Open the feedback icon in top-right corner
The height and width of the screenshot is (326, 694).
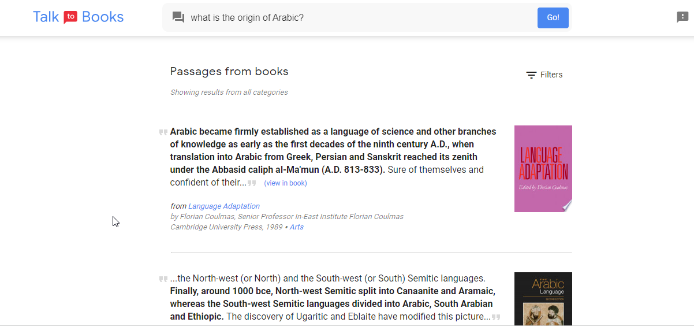(x=682, y=17)
